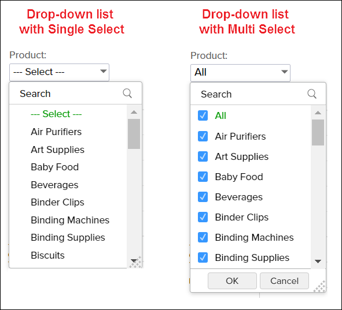Click scroll-up arrow in single-select list
Image resolution: width=342 pixels, height=310 pixels.
pos(134,112)
